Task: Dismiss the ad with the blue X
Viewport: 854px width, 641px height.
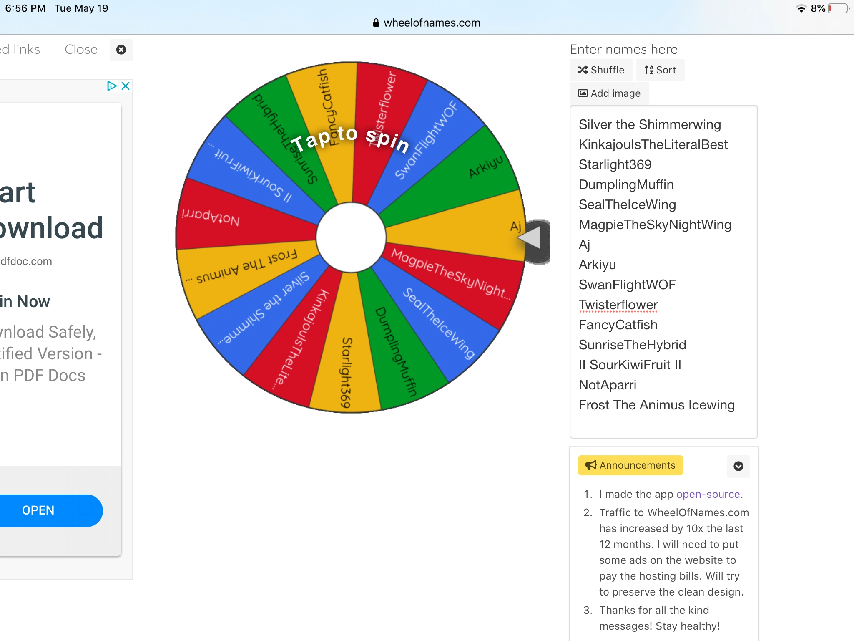Action: [126, 86]
